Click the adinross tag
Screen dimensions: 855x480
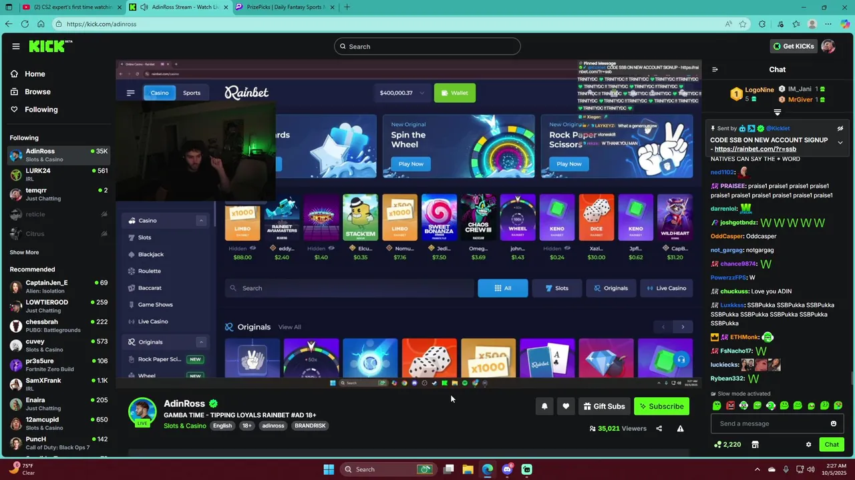click(273, 426)
